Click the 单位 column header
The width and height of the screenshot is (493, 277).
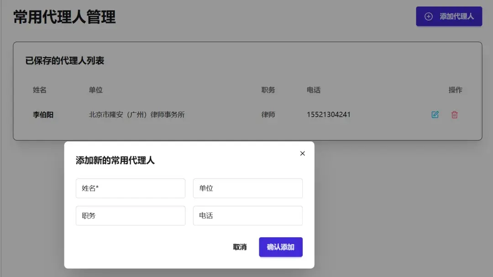96,90
